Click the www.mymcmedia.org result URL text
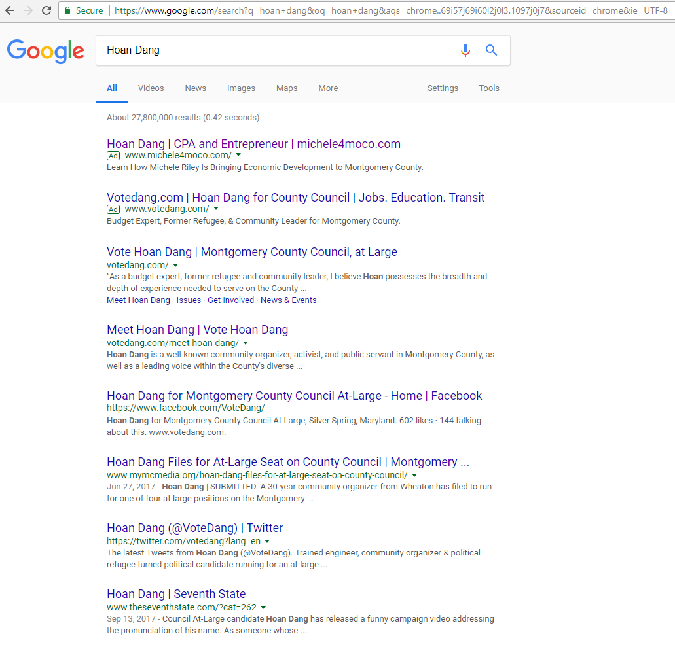The image size is (675, 651). click(x=257, y=476)
